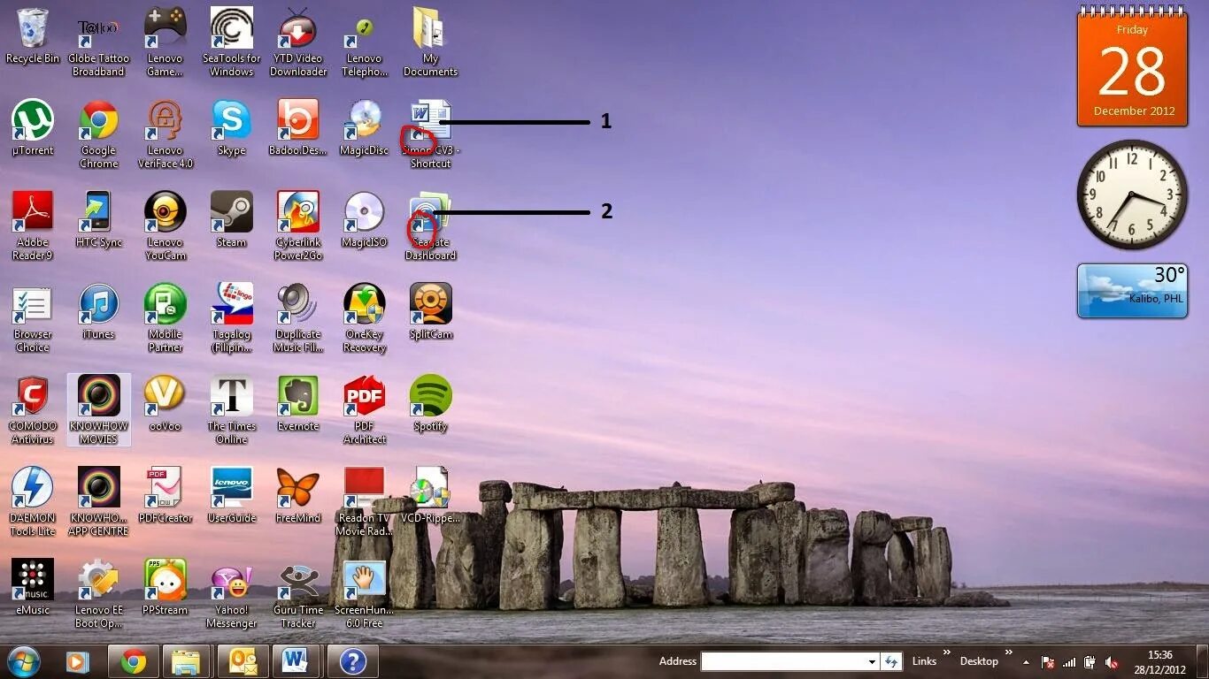Select the Cyberlink Power2Go icon

[298, 212]
